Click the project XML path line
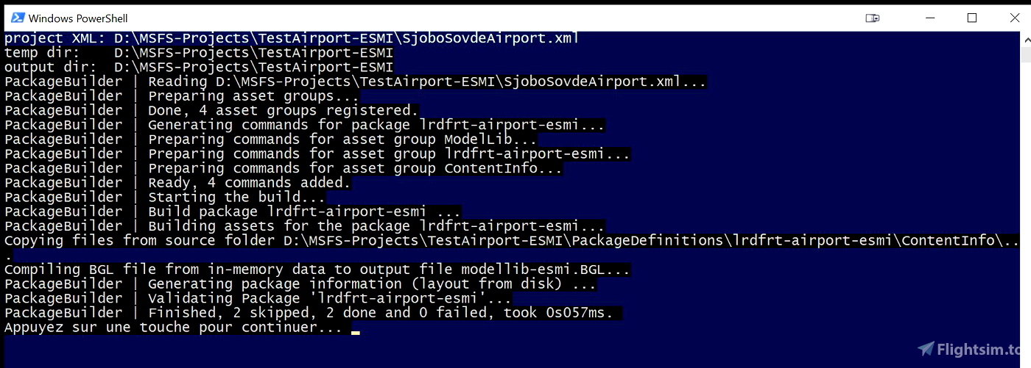The image size is (1031, 368). pyautogui.click(x=292, y=38)
